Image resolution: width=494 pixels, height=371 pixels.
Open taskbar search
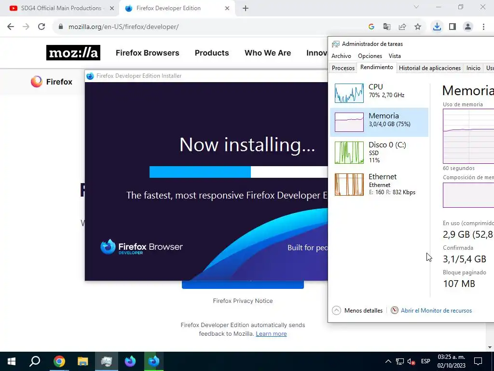(x=35, y=361)
